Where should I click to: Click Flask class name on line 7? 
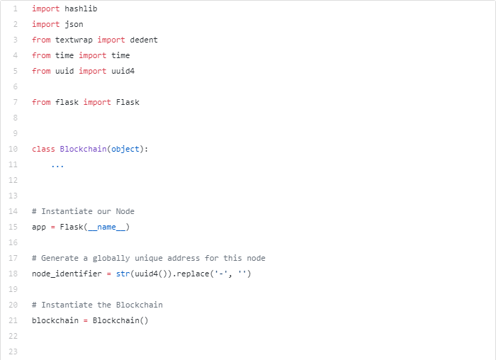(x=128, y=102)
